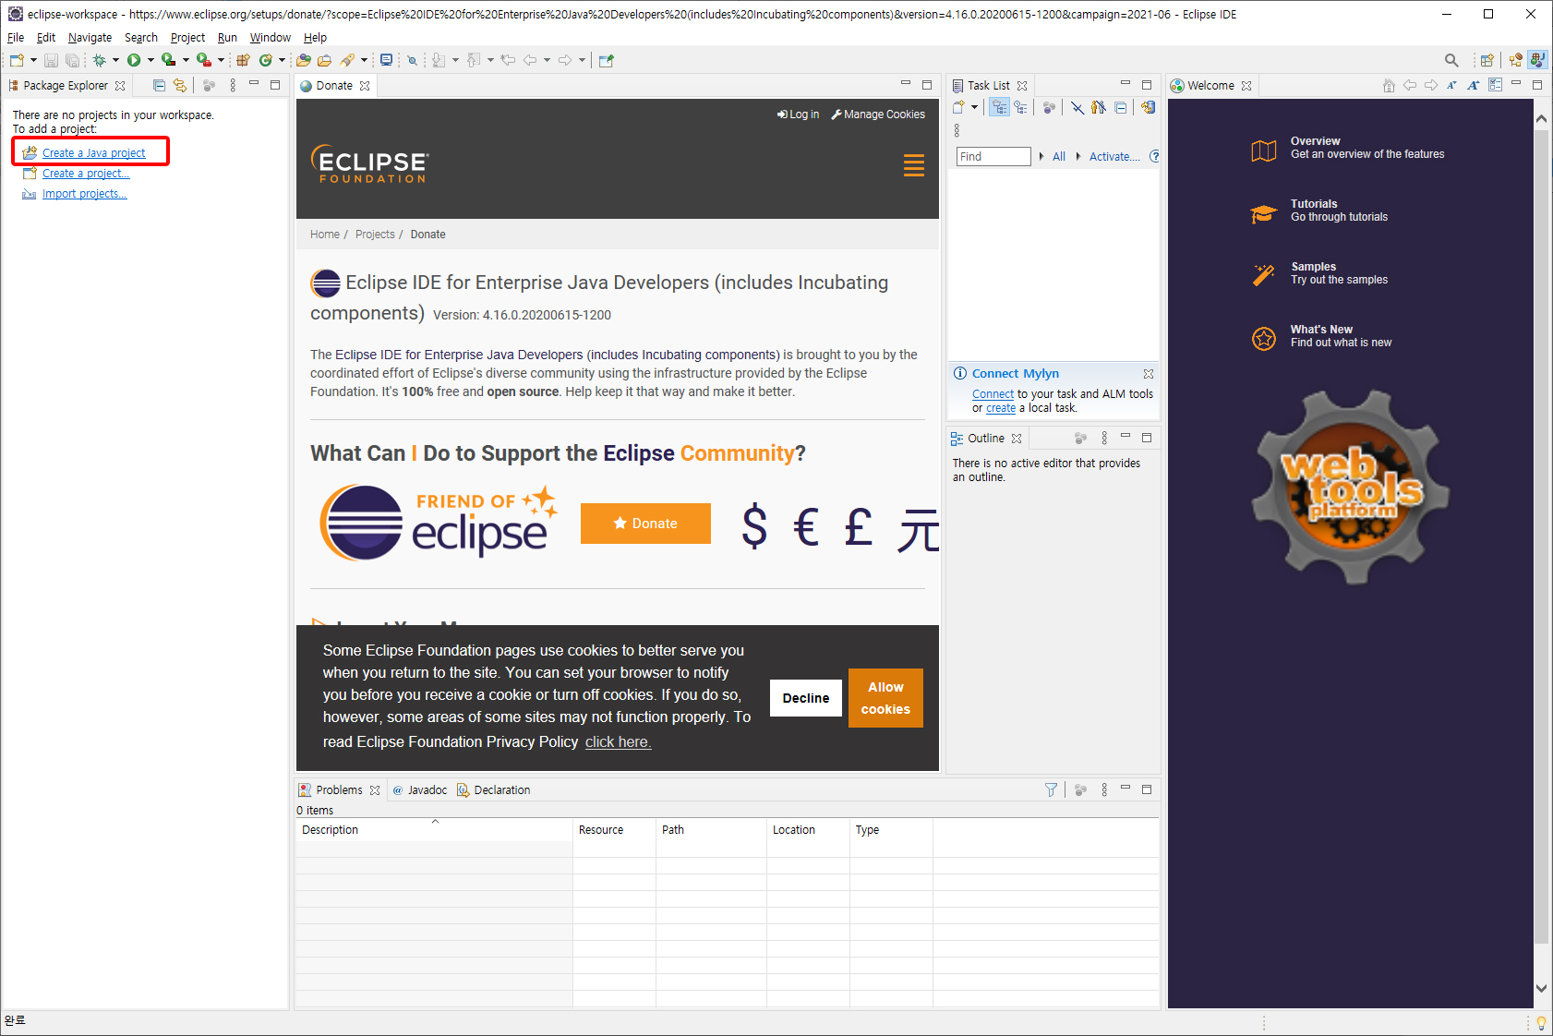The image size is (1553, 1036).
Task: Open the New wizard dropdown arrow
Action: tap(33, 60)
